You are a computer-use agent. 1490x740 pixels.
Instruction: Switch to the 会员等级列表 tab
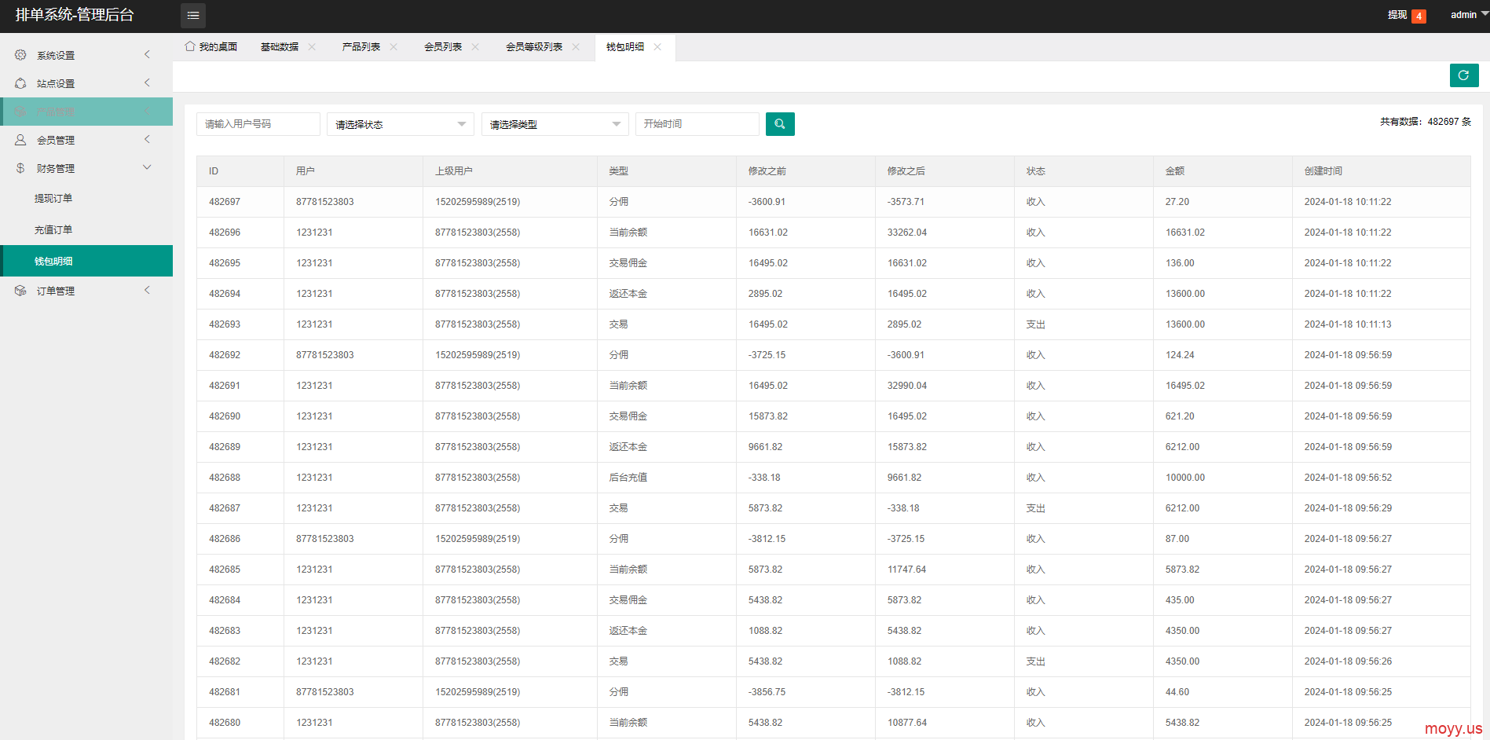pos(534,47)
